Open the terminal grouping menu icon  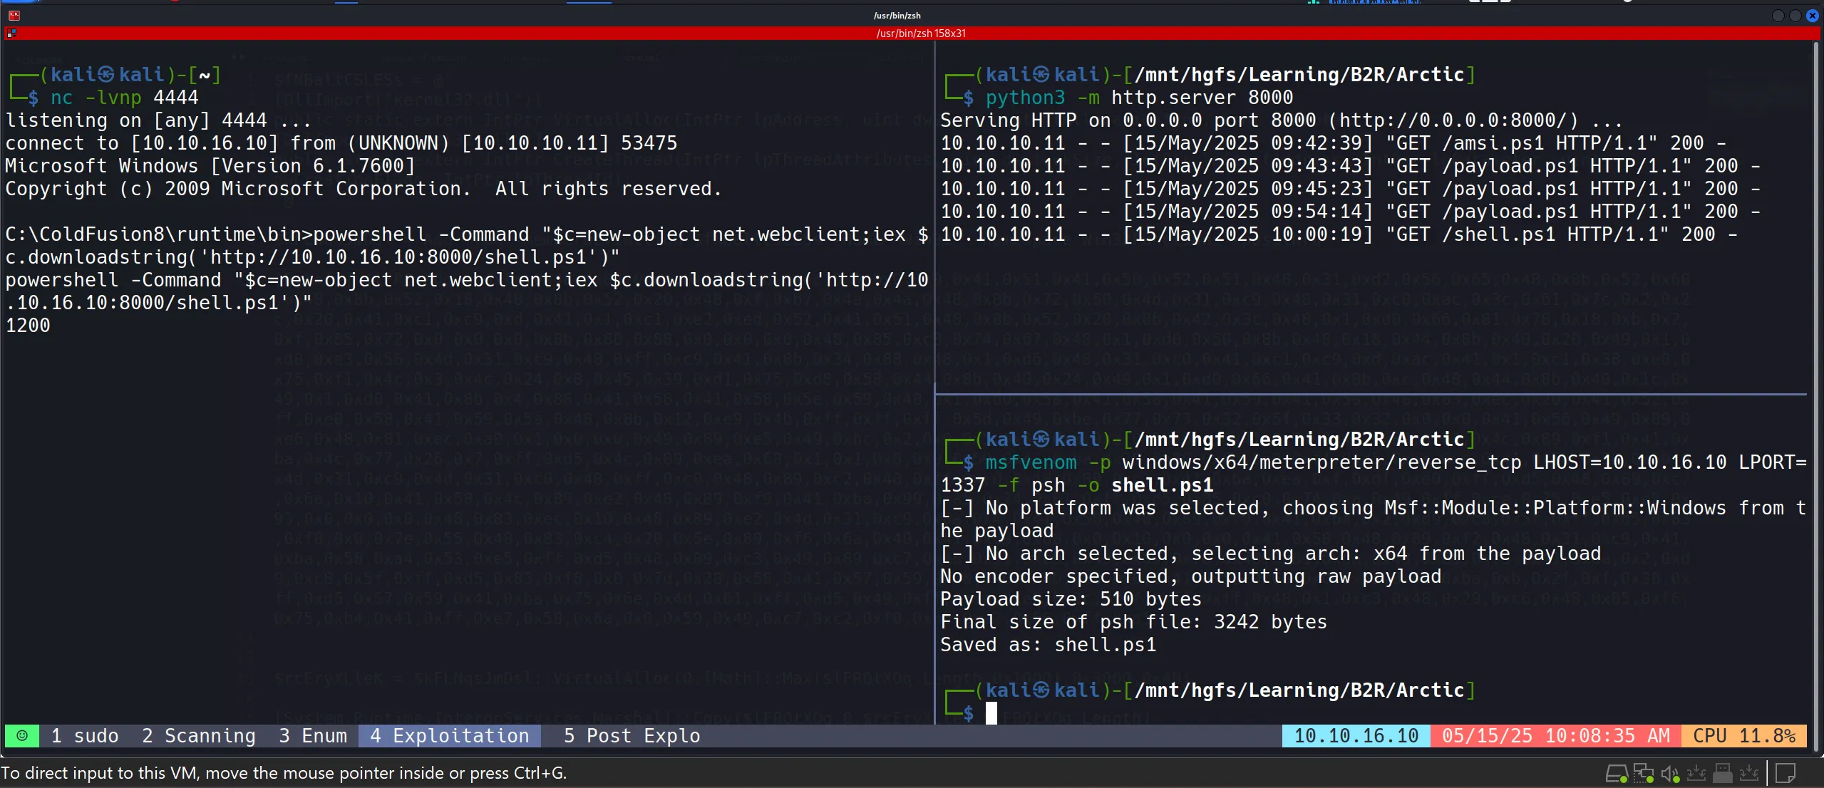(11, 33)
